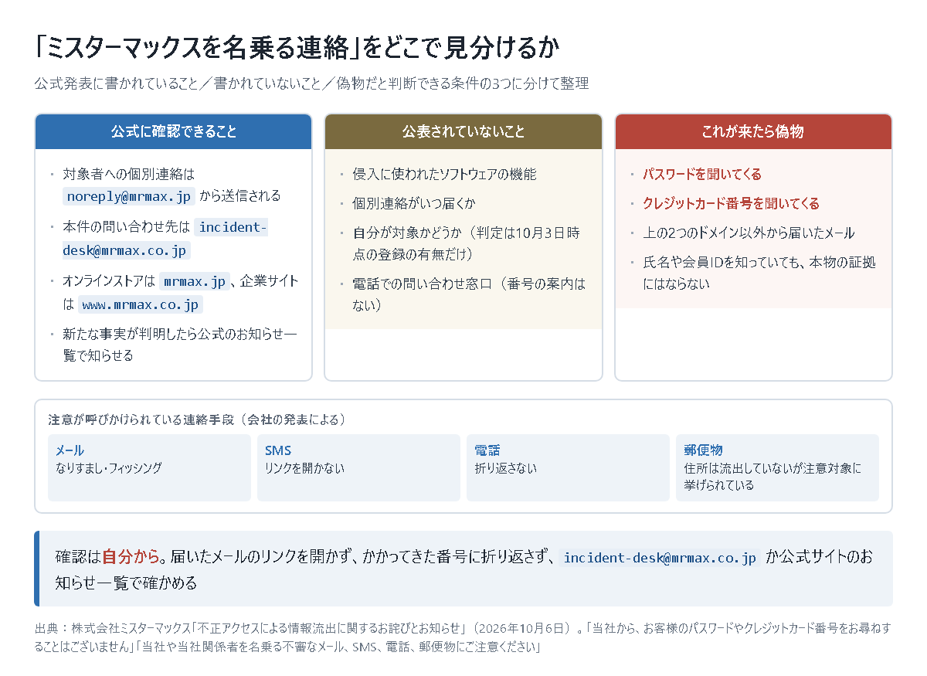Screen dimensions: 927x676
Task: Click the www.mrmax.co.jp corporate site chip
Action: 141,304
